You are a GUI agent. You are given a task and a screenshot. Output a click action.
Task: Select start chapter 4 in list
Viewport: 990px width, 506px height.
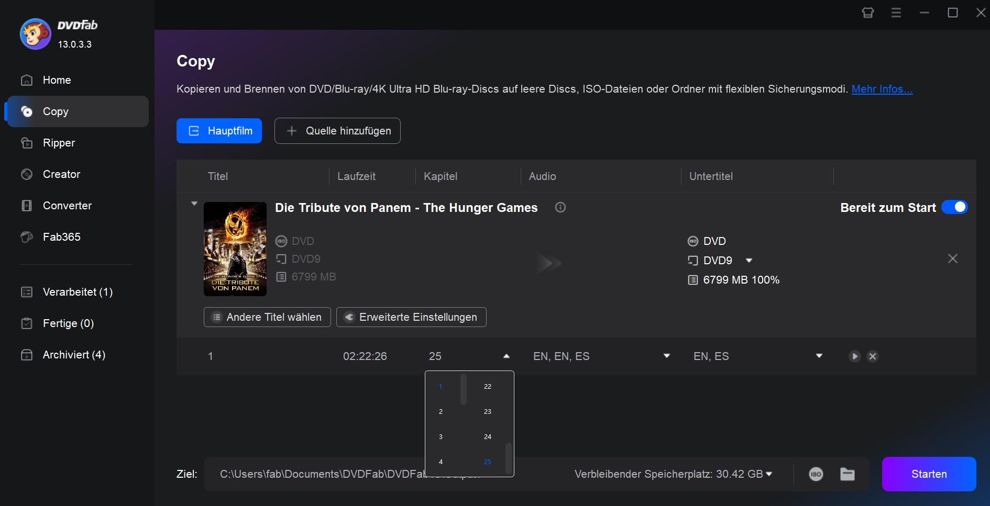pos(441,462)
